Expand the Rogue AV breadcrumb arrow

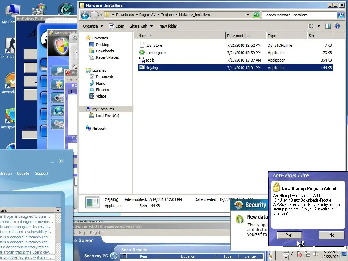coord(158,15)
